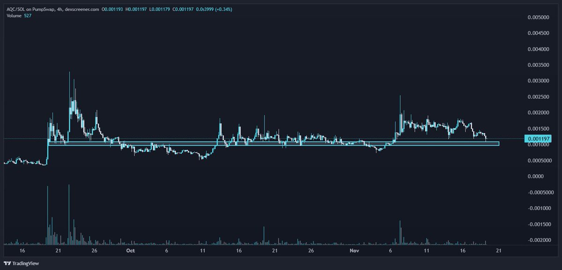Select the highlighted current price tag 0.001197
The width and height of the screenshot is (562, 270).
click(x=537, y=139)
